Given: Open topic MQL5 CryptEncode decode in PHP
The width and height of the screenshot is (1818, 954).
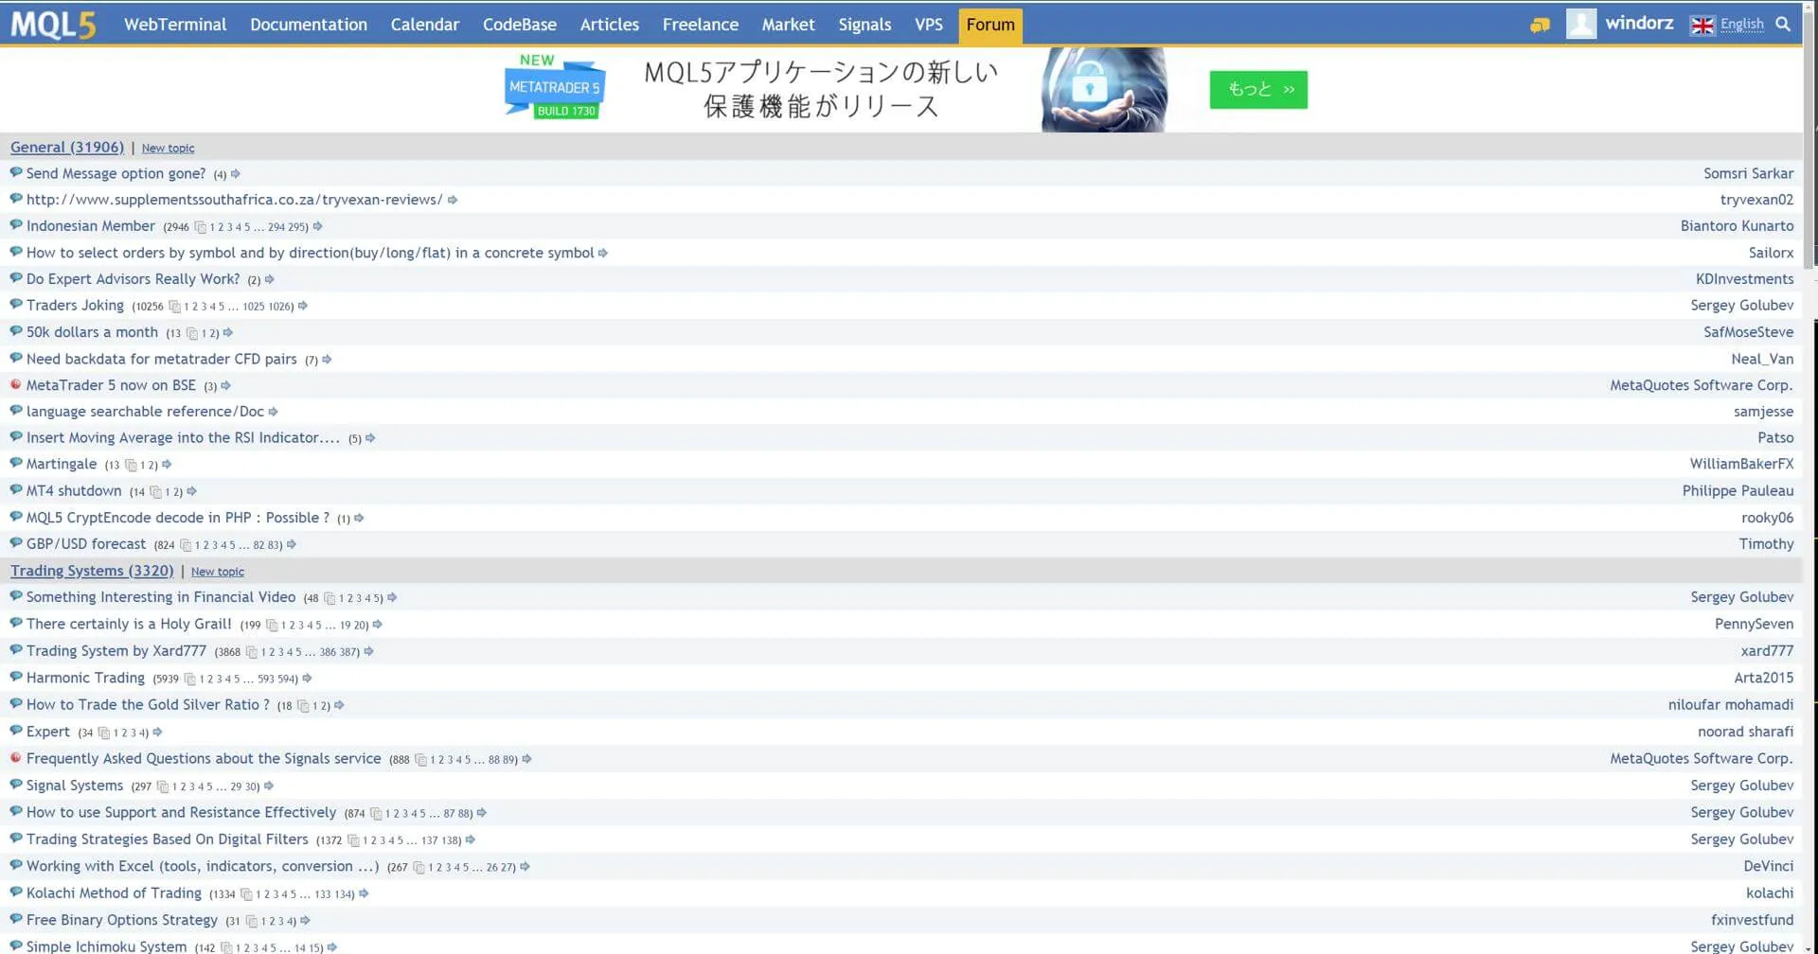Looking at the screenshot, I should click(x=178, y=518).
